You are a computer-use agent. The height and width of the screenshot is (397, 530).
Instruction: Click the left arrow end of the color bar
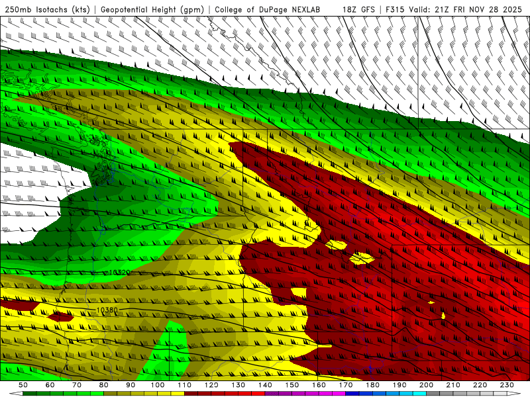(16, 394)
